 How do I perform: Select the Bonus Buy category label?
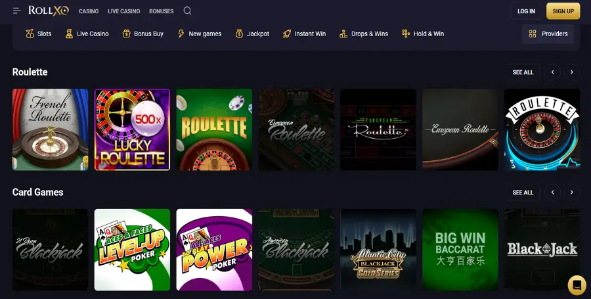tap(148, 34)
